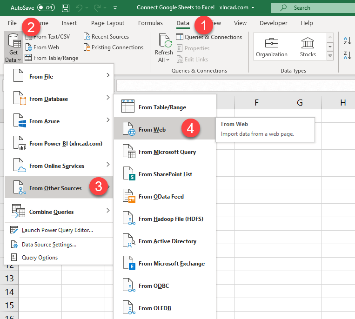Choose From Web in submenu
355x319 pixels.
[x=165, y=128]
